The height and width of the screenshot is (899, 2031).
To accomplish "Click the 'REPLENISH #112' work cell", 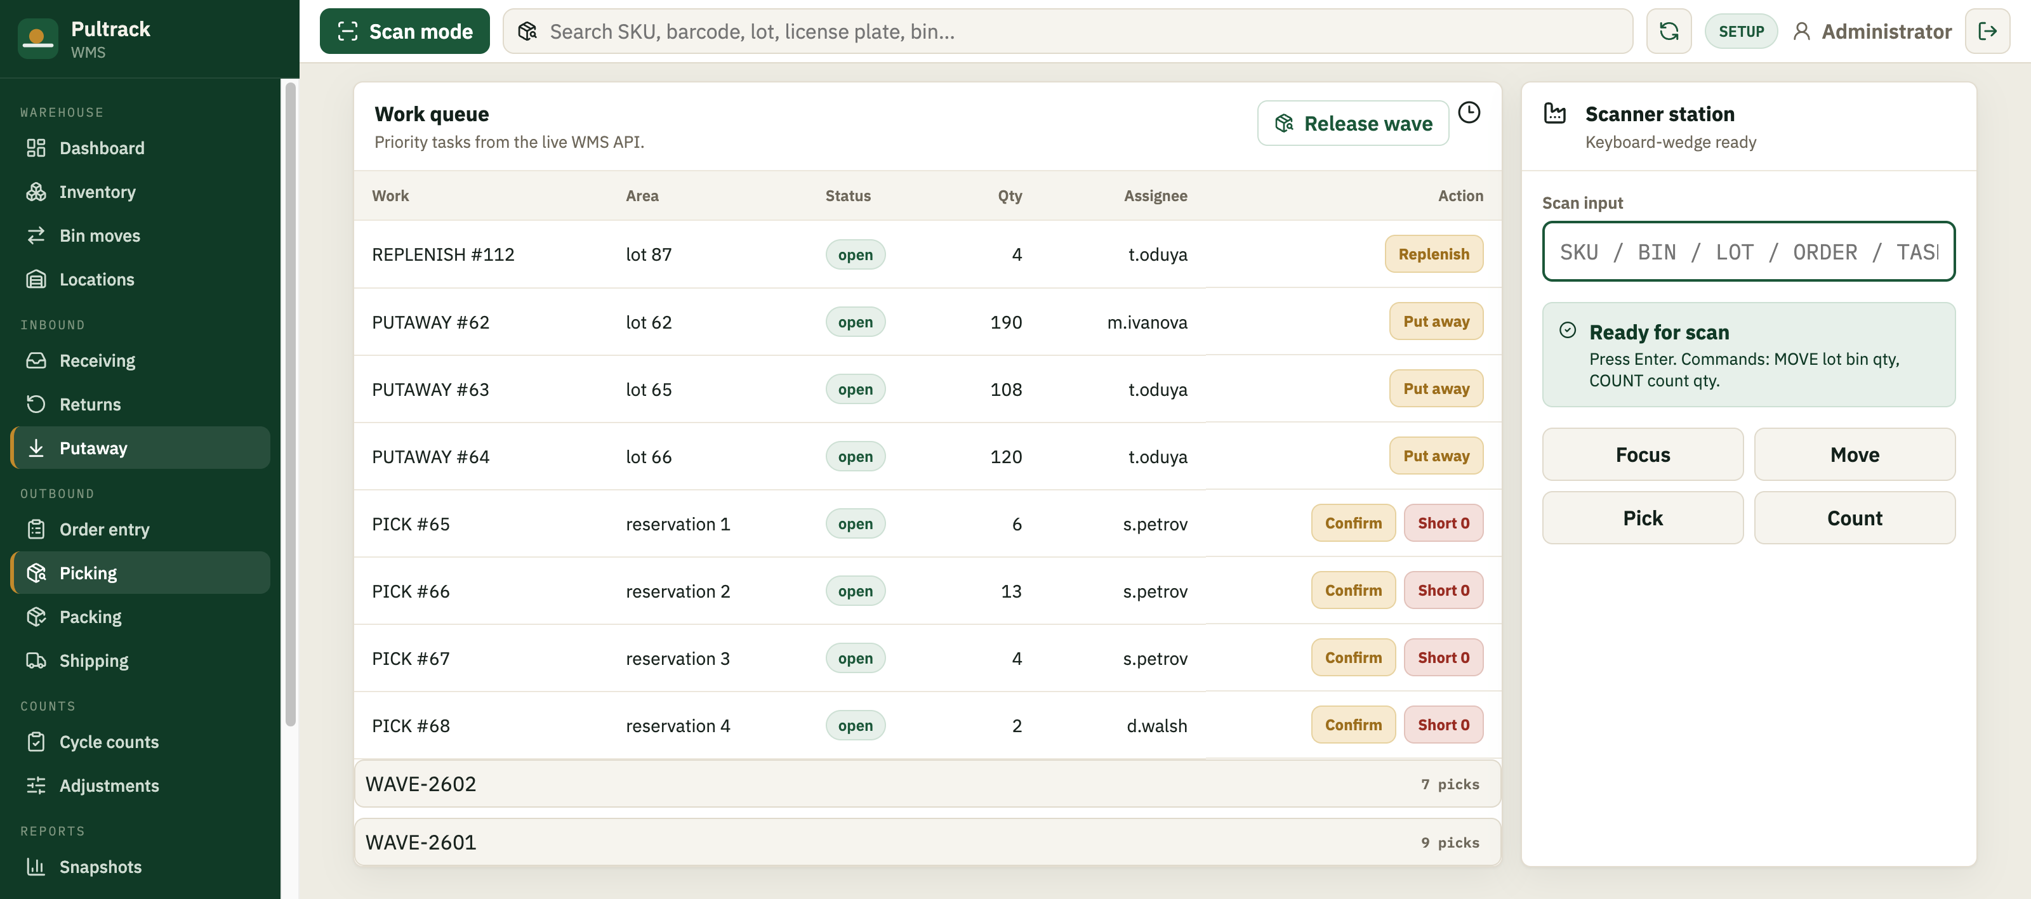I will tap(443, 254).
